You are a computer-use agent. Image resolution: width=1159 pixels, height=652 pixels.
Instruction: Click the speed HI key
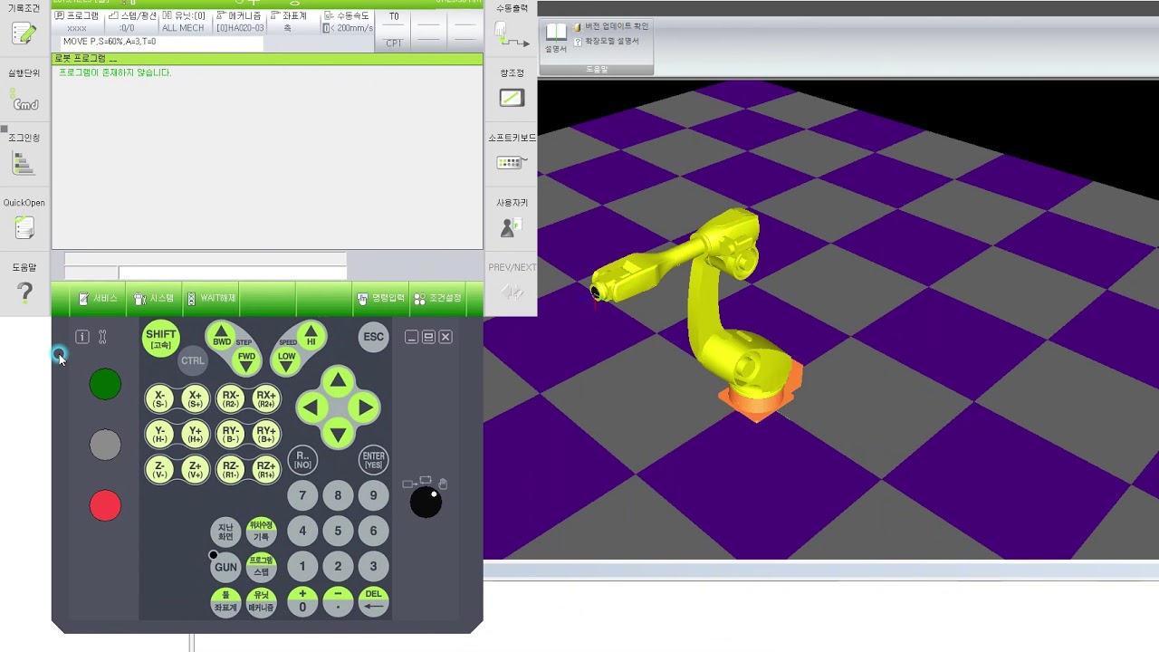click(311, 337)
